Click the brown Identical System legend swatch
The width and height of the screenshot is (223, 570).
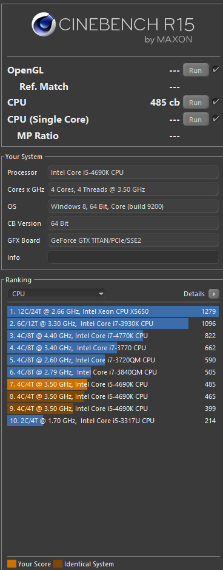coord(58,564)
